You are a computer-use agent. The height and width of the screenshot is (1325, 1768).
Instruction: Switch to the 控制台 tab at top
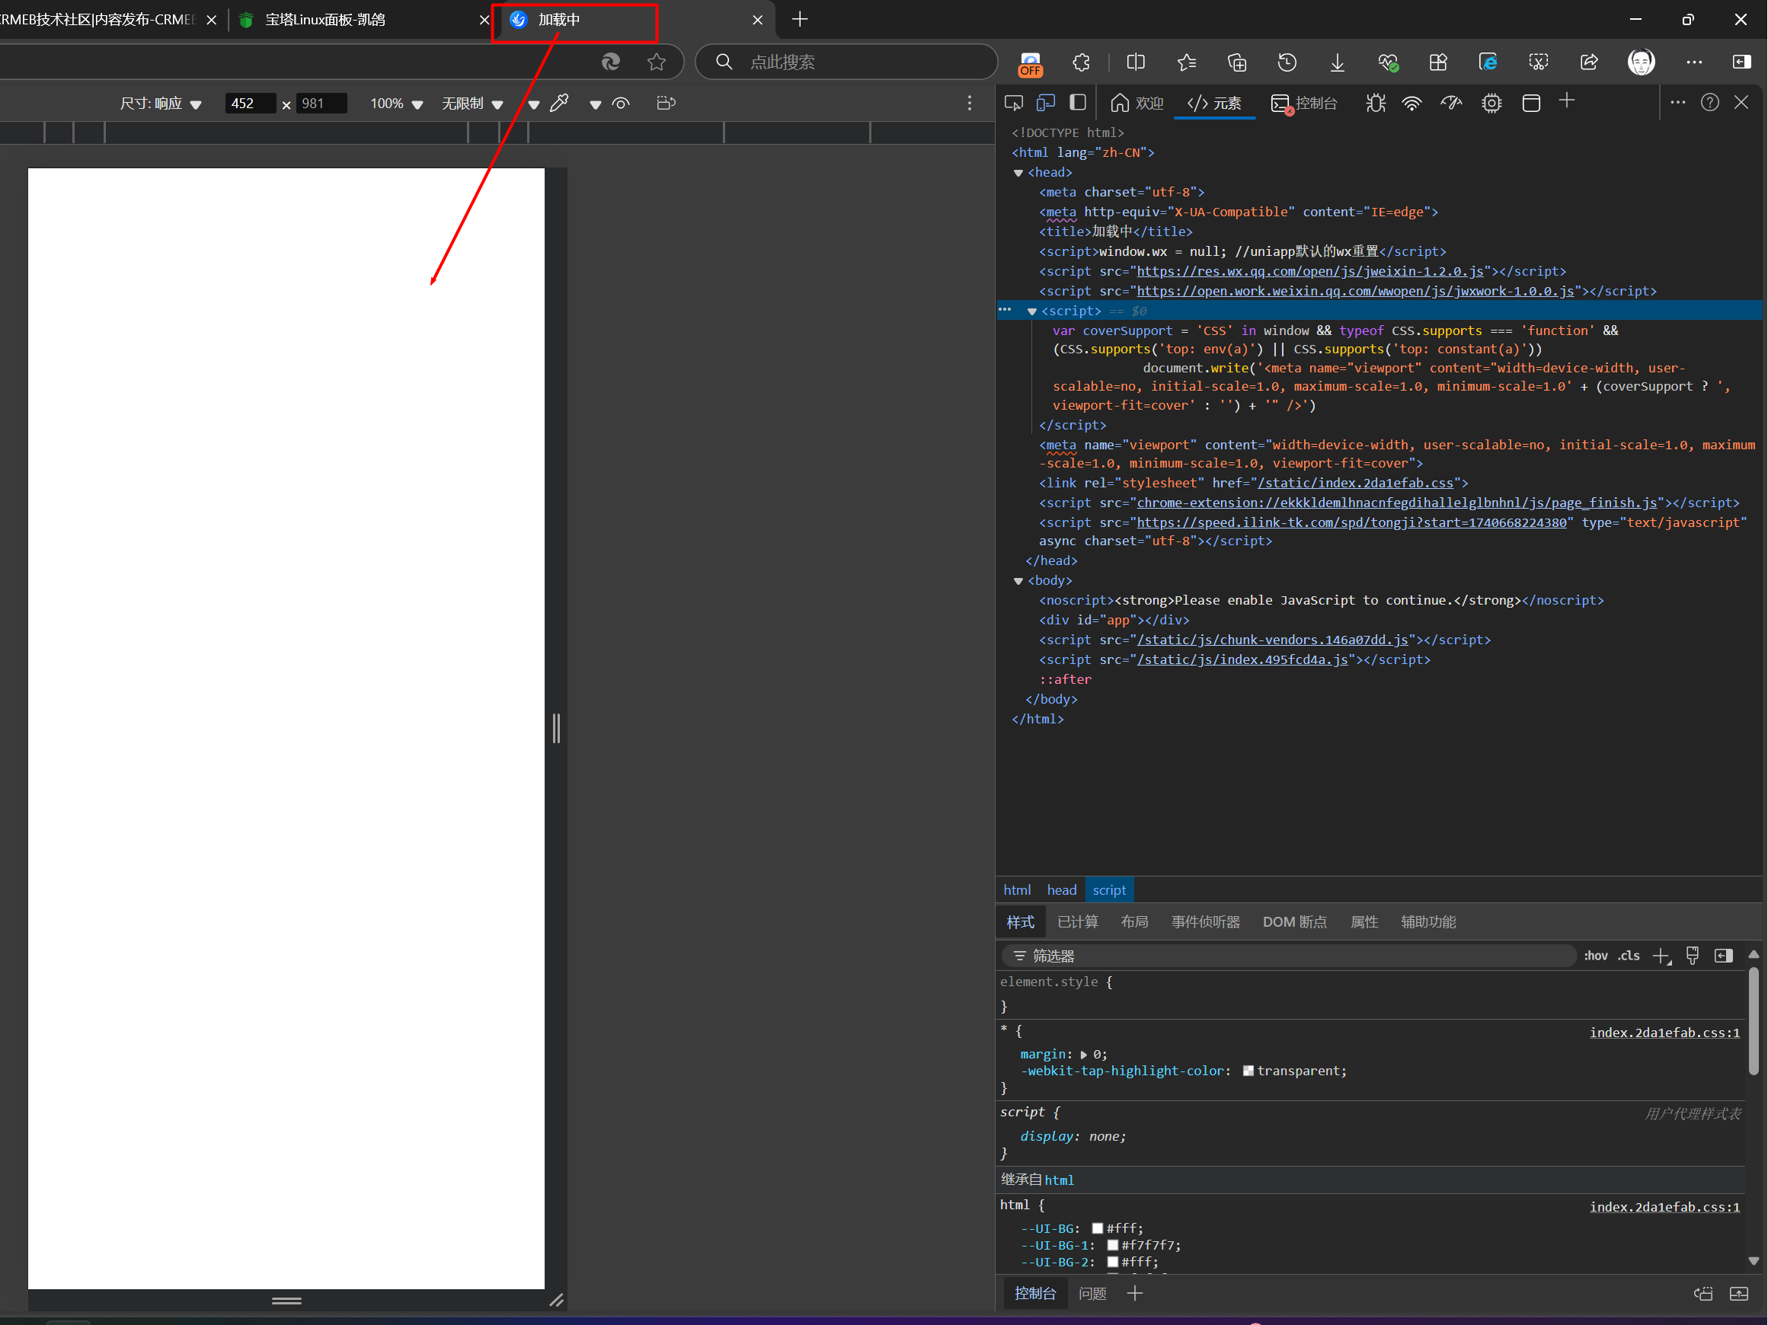tap(1303, 103)
